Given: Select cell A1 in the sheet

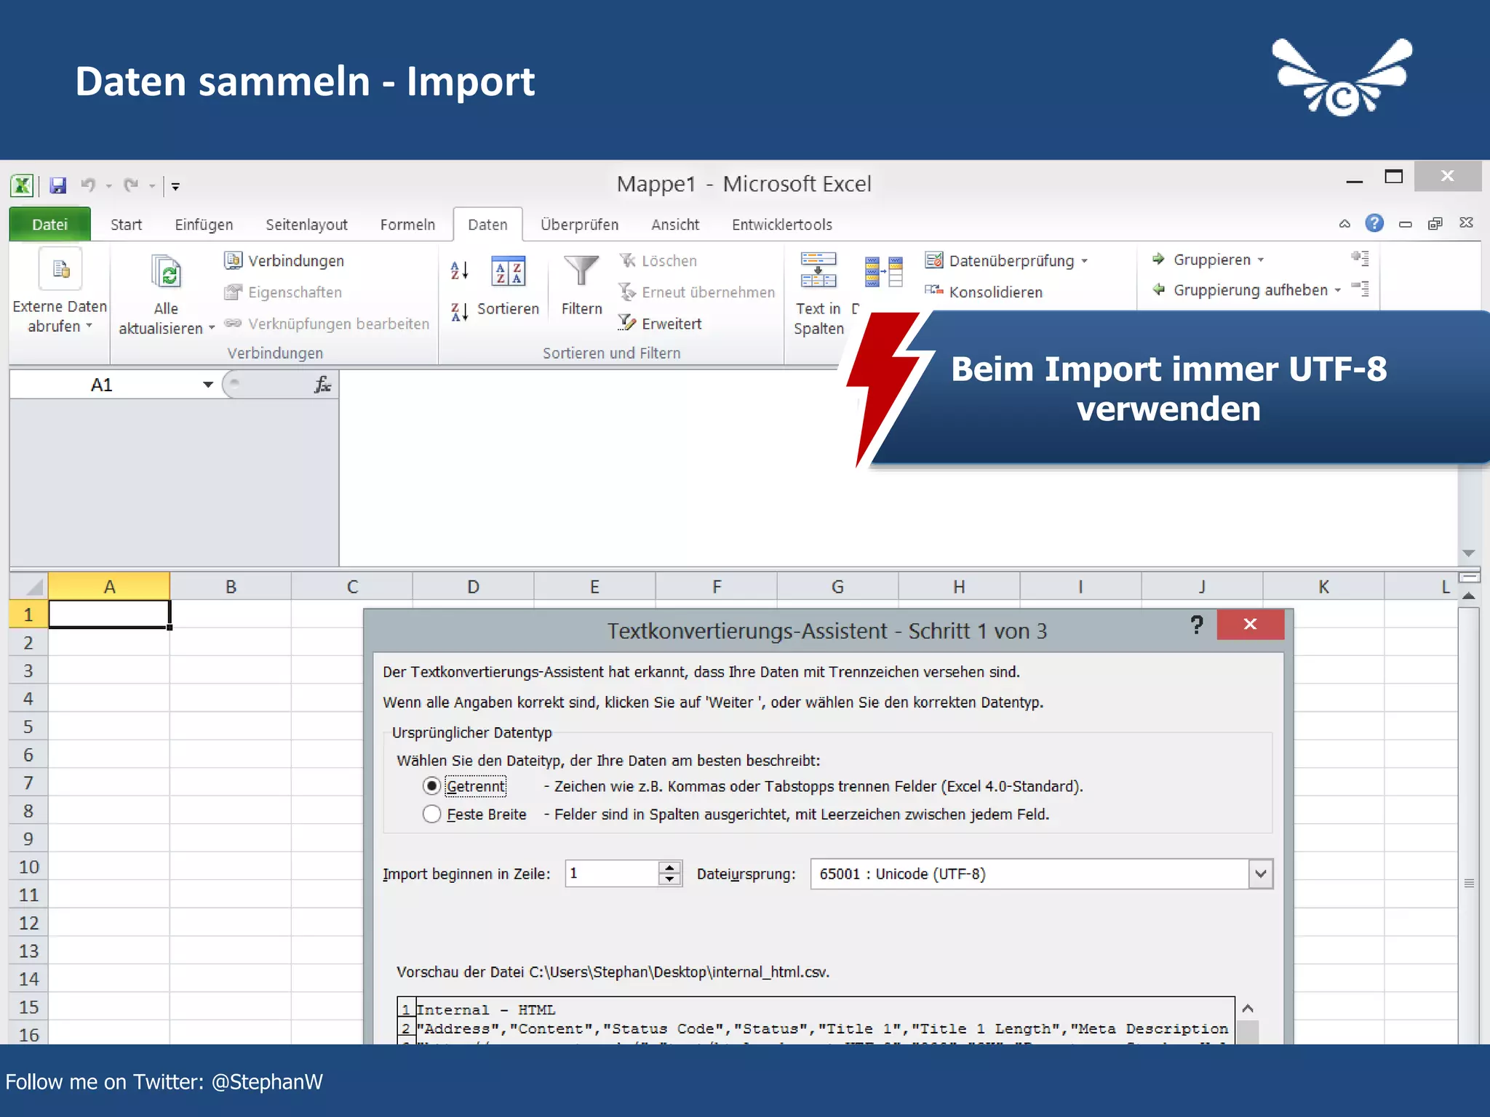Looking at the screenshot, I should pos(109,614).
